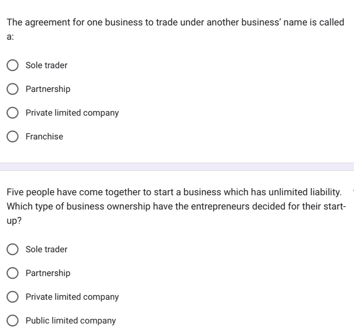Viewport: 354px width, 335px height.
Task: Pick Private limited company radio in first question
Action: (x=13, y=113)
